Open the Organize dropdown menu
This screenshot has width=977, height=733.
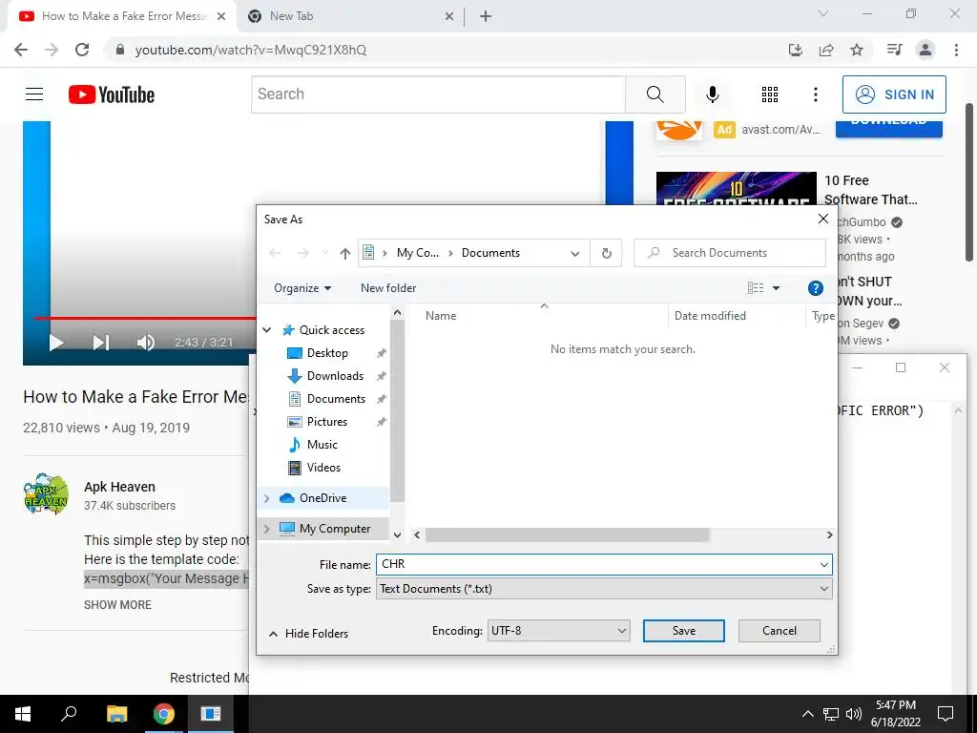point(302,288)
